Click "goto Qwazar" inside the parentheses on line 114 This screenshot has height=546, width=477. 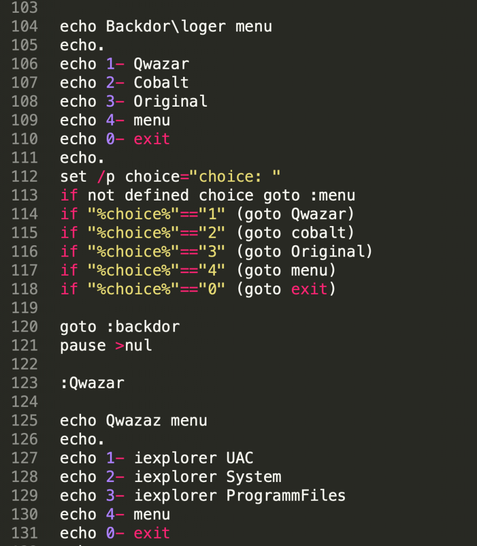(x=295, y=214)
